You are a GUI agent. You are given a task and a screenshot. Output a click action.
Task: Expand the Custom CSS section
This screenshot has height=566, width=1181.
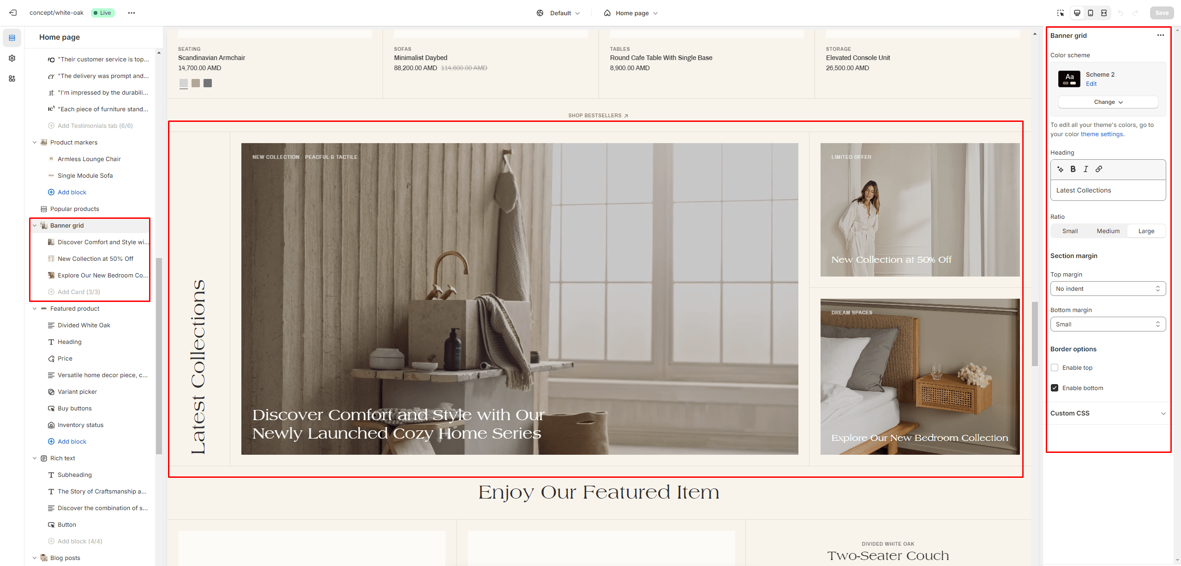tap(1108, 413)
